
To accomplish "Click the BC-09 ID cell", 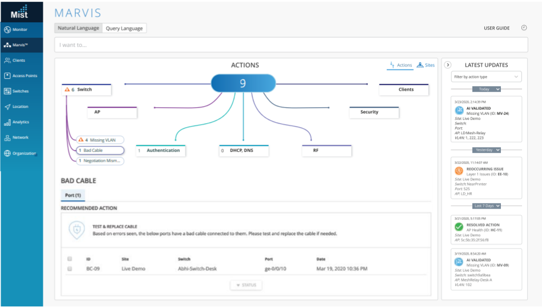I will click(93, 269).
